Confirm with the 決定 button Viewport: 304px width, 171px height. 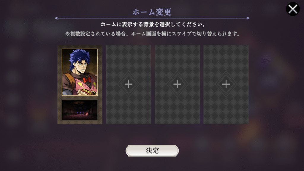click(152, 151)
